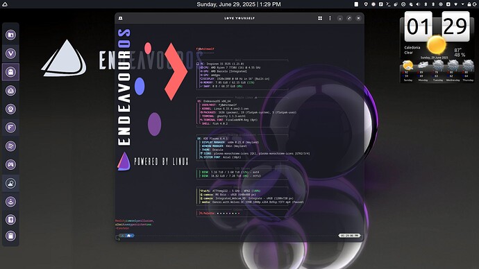The height and width of the screenshot is (269, 479).
Task: Click the power/logout icon at panel right end
Action: tap(475, 4)
